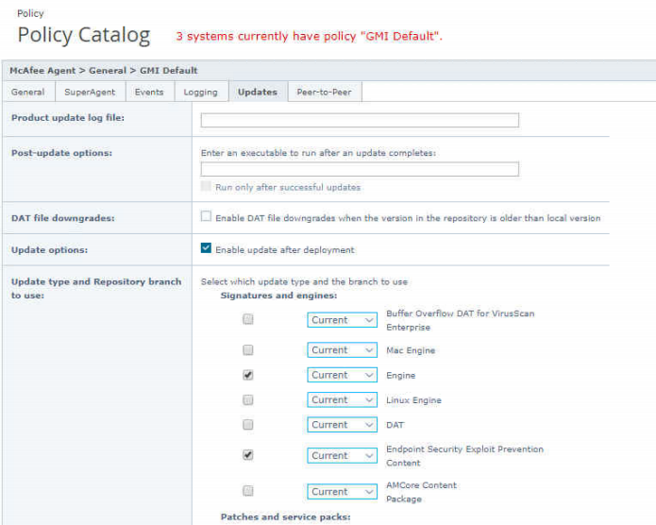Open branch dropdown for Buffer Overflow DAT
The height and width of the screenshot is (525, 656).
pos(343,320)
